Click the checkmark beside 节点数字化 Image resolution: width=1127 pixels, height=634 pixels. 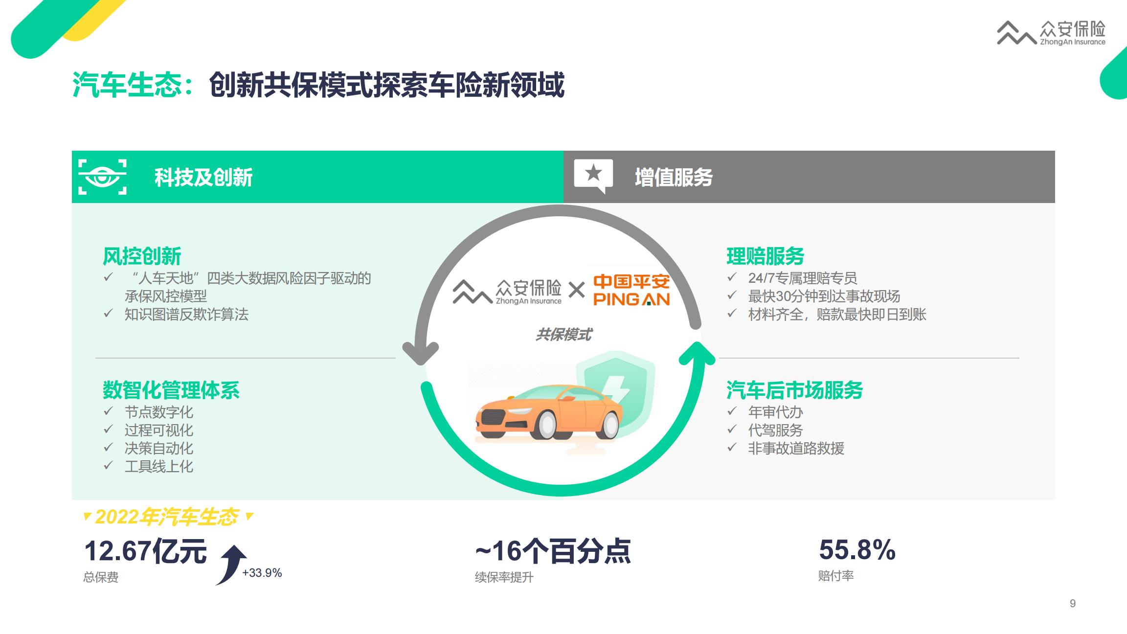[109, 411]
